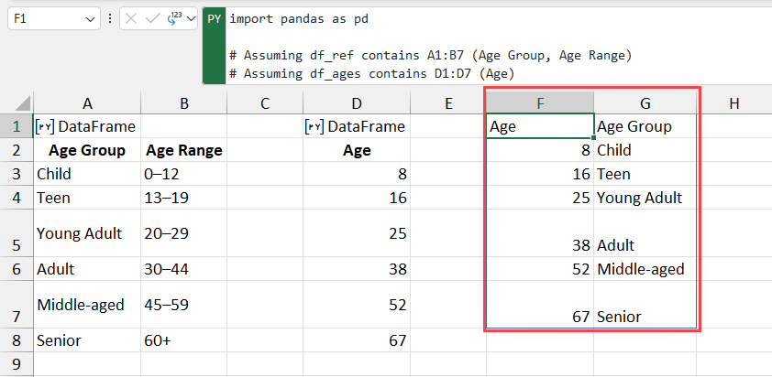The width and height of the screenshot is (772, 377).
Task: Click the DataFrame icon in cell A1
Action: (x=46, y=127)
